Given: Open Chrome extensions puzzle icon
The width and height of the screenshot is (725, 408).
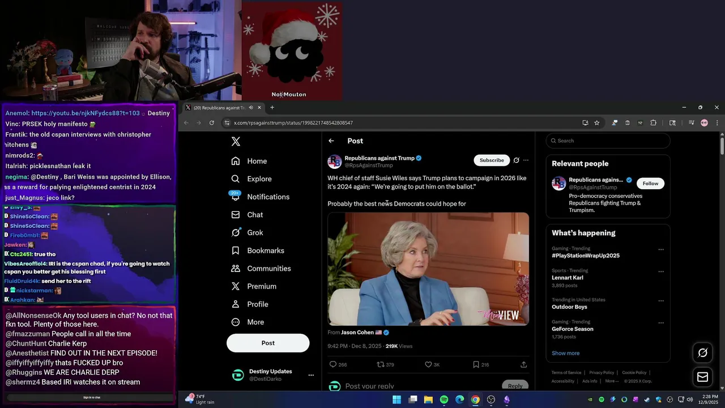Looking at the screenshot, I should click(x=653, y=123).
